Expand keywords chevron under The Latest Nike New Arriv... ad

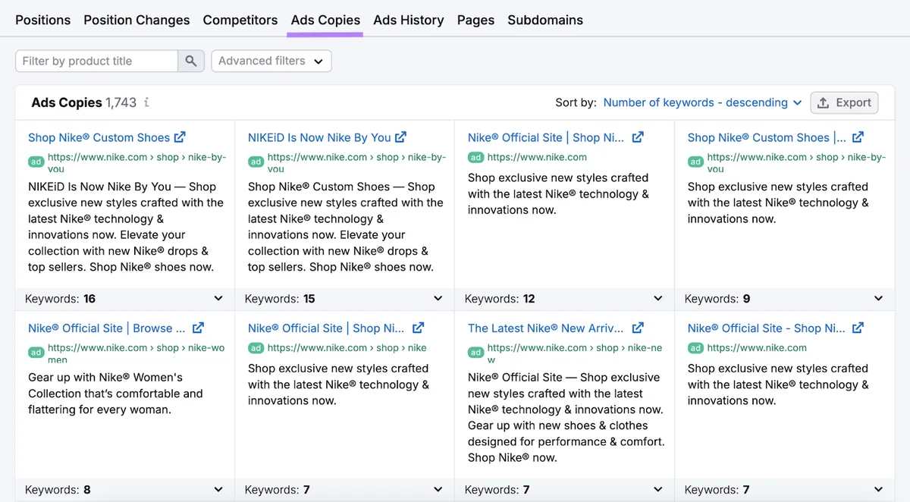tap(657, 490)
